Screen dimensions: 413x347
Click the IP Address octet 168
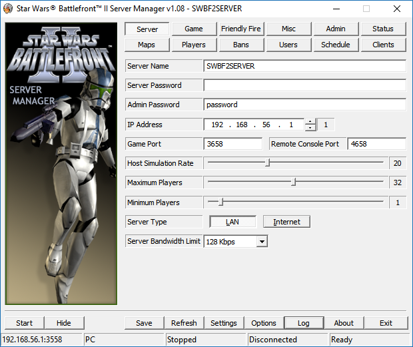pyautogui.click(x=242, y=125)
